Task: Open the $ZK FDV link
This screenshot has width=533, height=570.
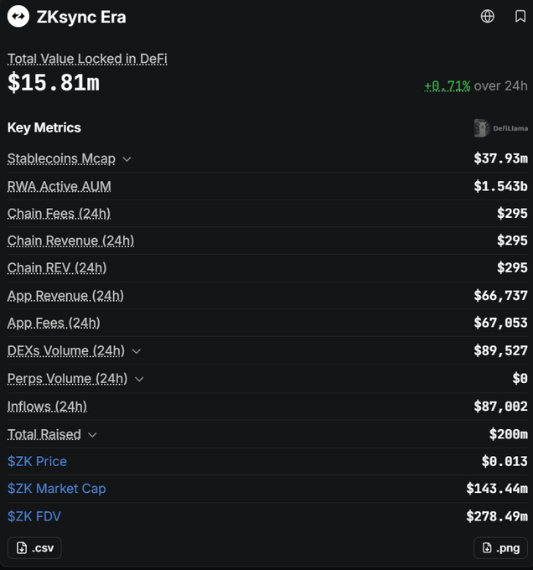Action: pos(34,516)
